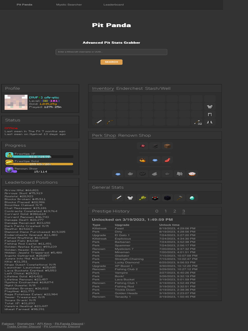Image resolution: width=248 pixels, height=331 pixels.
Task: Show prestige 2 in Prestige History
Action: [x=175, y=211]
